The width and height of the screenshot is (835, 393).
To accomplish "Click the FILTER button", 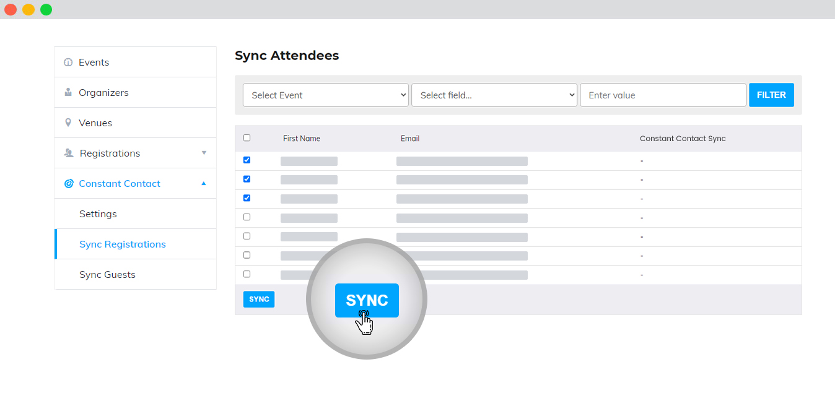I will point(771,95).
